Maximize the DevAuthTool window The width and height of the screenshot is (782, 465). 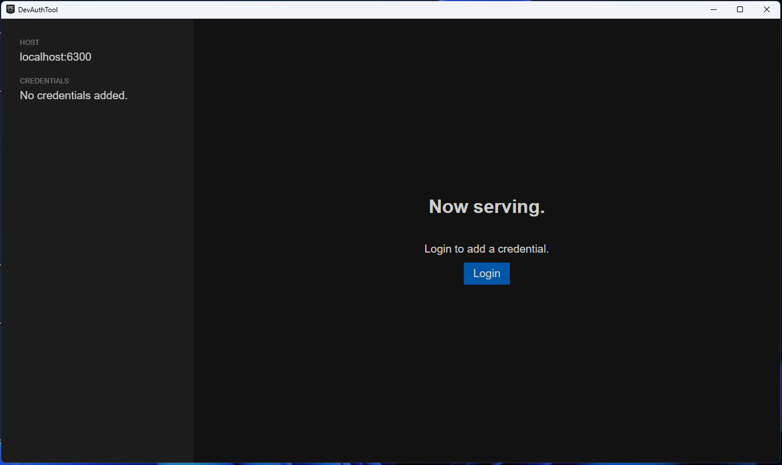(740, 9)
